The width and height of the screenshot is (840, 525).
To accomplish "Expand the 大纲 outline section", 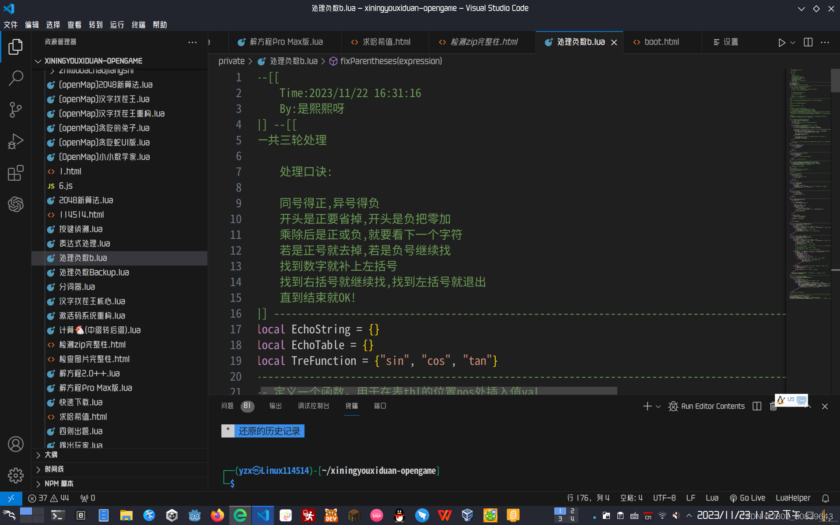I will coord(51,455).
